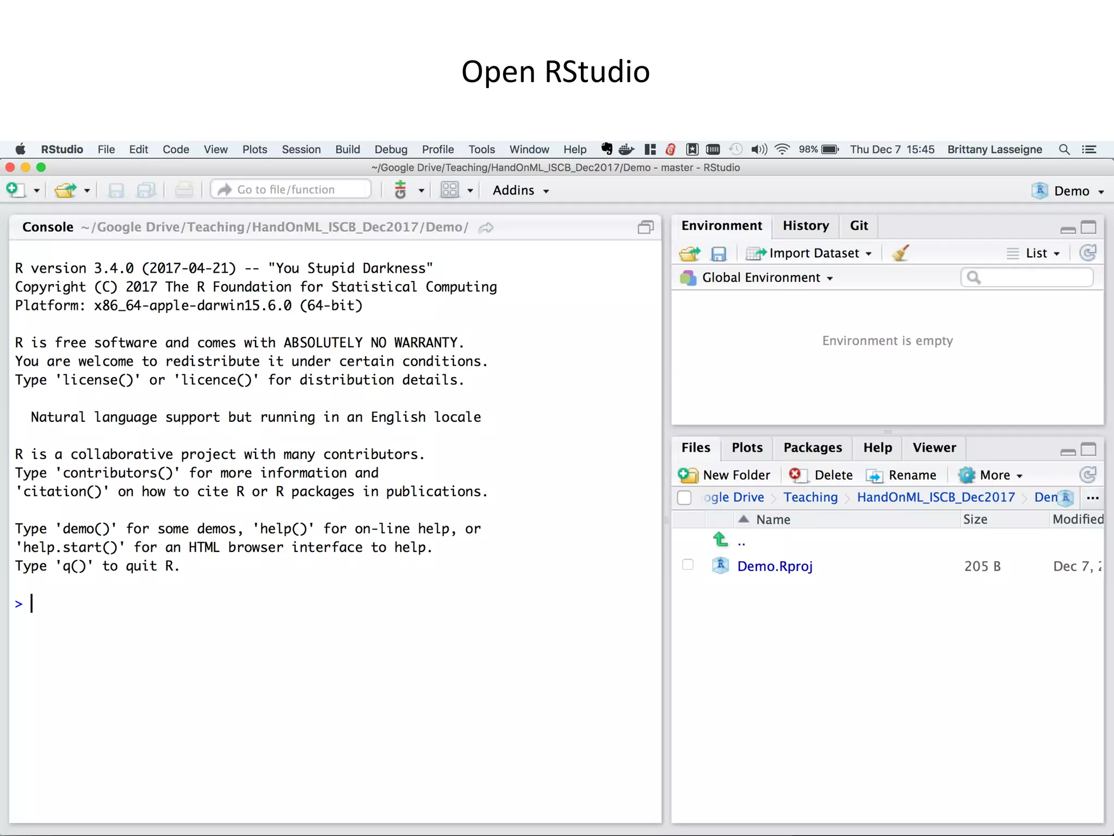Screen dimensions: 1114x836
Task: Switch to the History tab
Action: (x=806, y=226)
